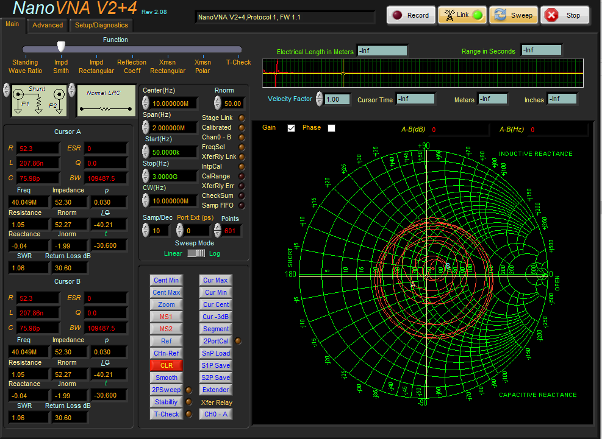Click the 2PortCal indicator LED

(x=238, y=341)
